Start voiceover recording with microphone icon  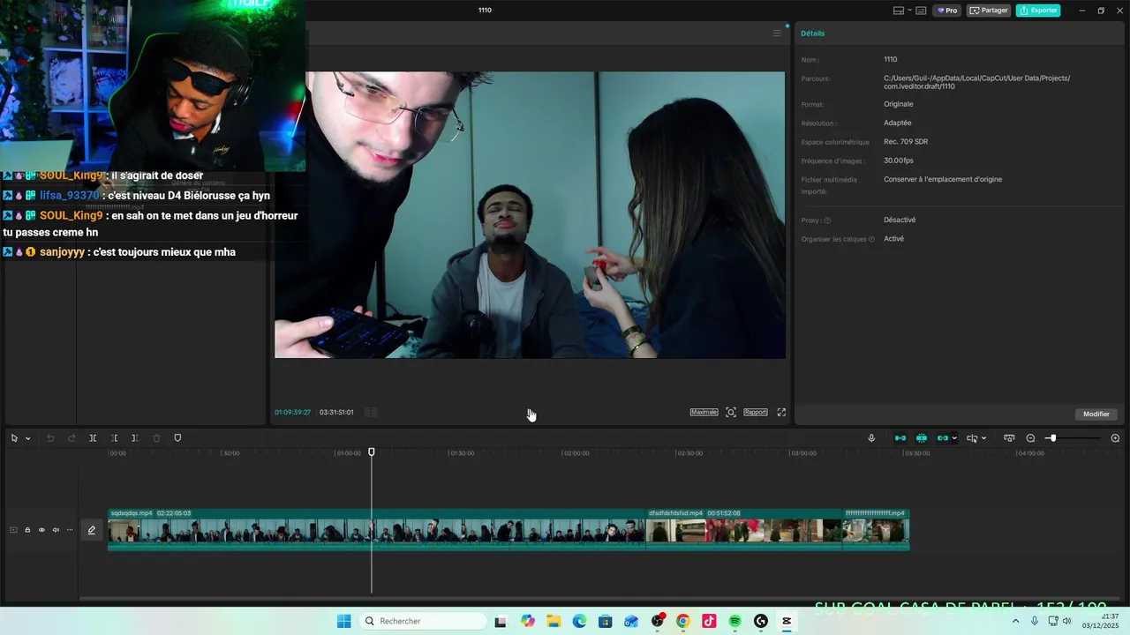(871, 438)
